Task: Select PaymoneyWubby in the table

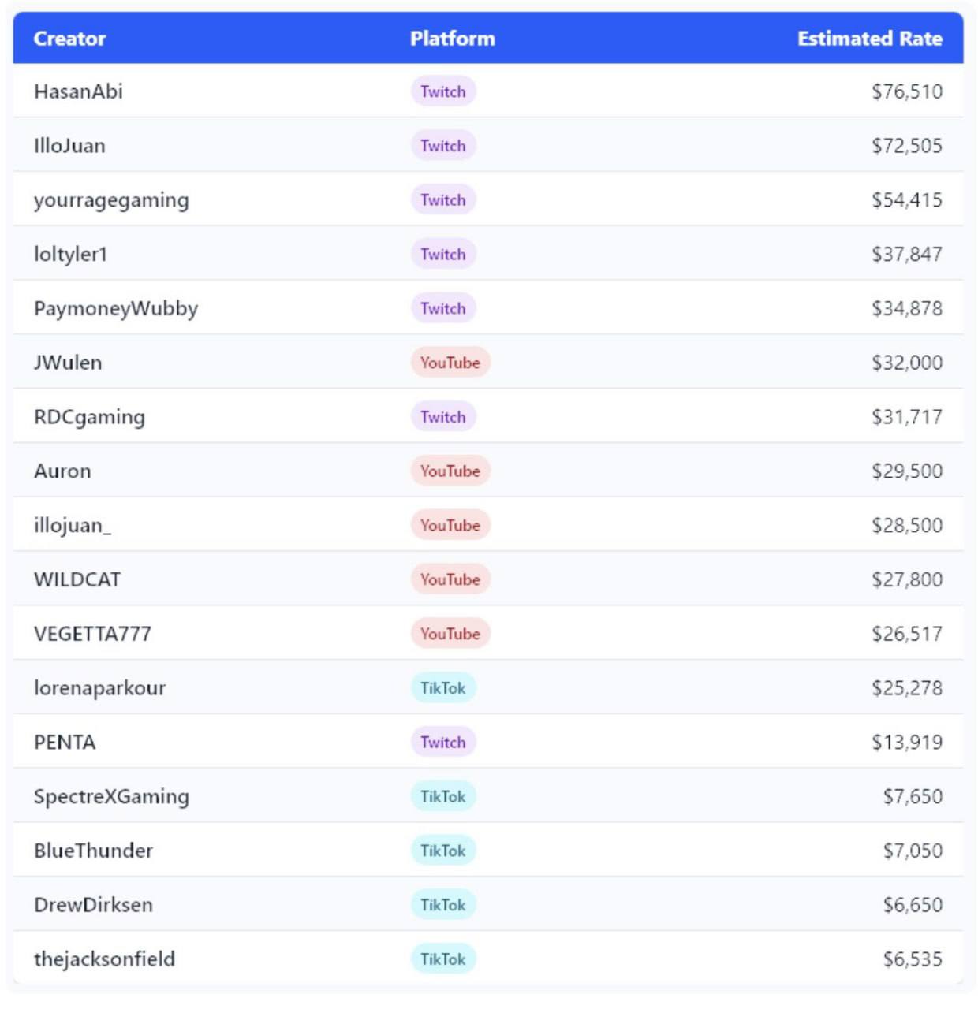Action: (x=116, y=309)
